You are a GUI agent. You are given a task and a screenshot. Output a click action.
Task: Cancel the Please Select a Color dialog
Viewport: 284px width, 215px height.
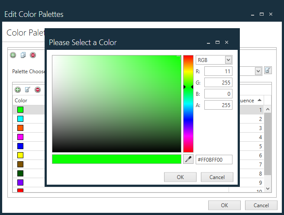(x=217, y=177)
